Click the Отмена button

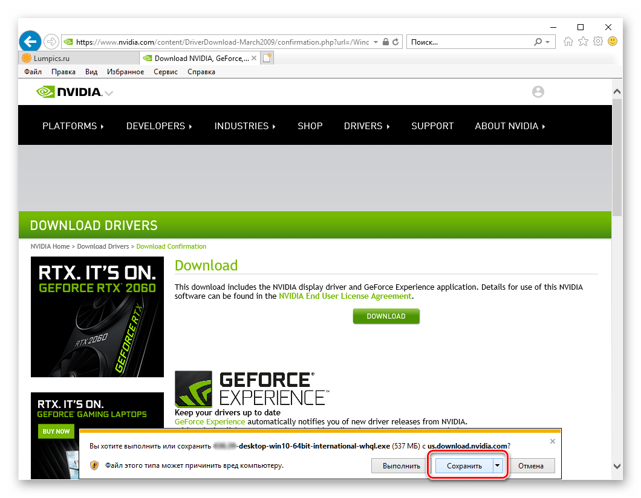[x=530, y=466]
